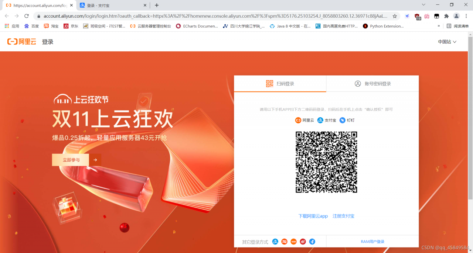Click the QR code login image

(x=326, y=162)
